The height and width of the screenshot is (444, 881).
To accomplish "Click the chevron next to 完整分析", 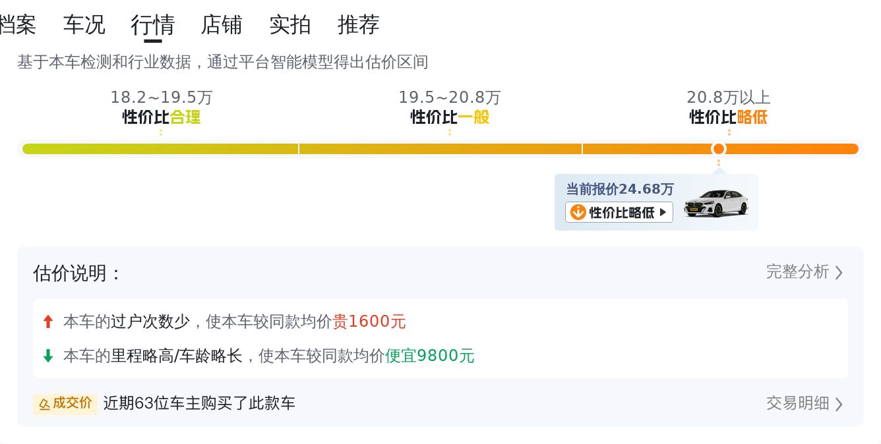I will (x=839, y=273).
